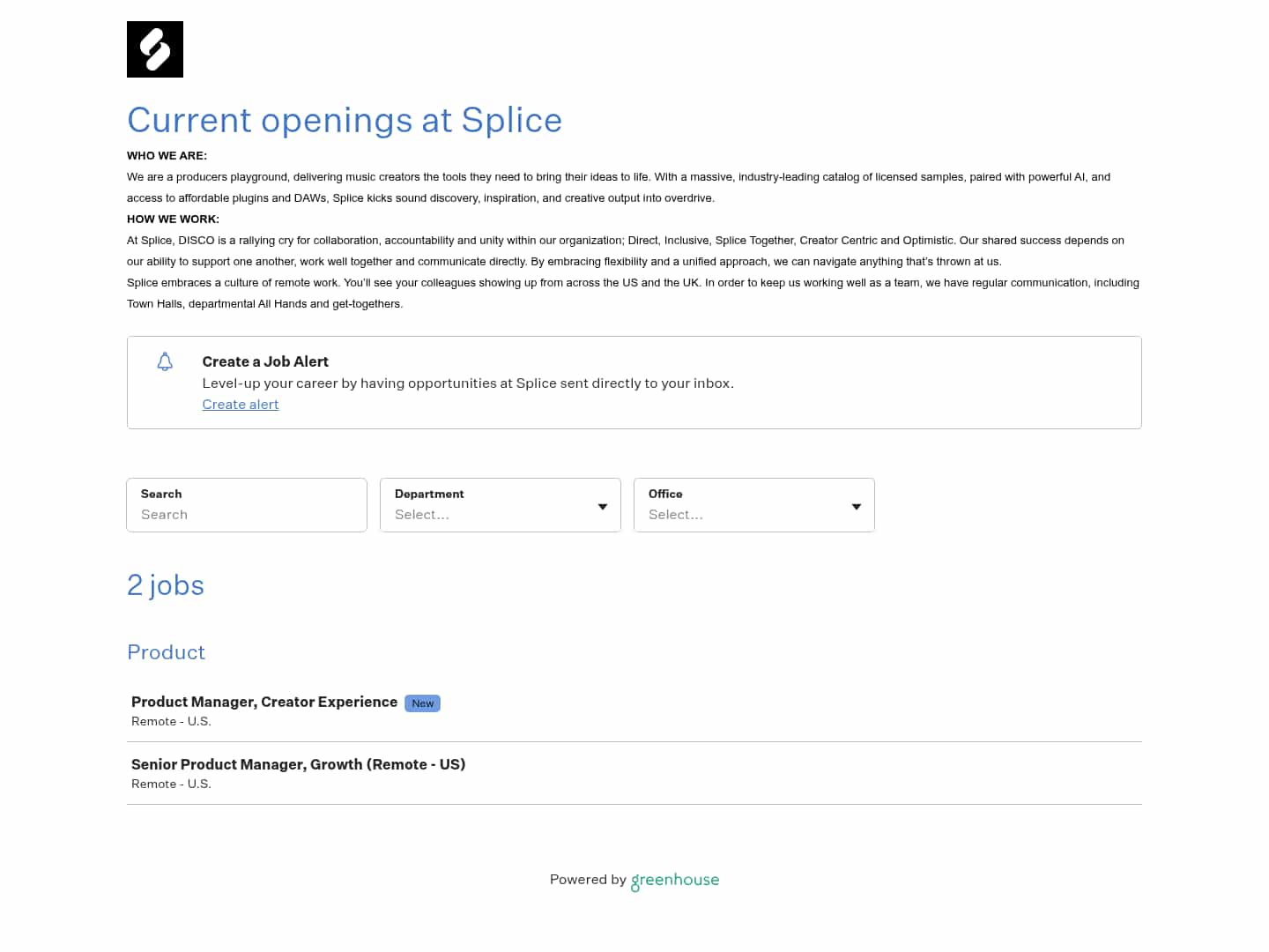Click the Powered by greenhouse link

(x=634, y=880)
